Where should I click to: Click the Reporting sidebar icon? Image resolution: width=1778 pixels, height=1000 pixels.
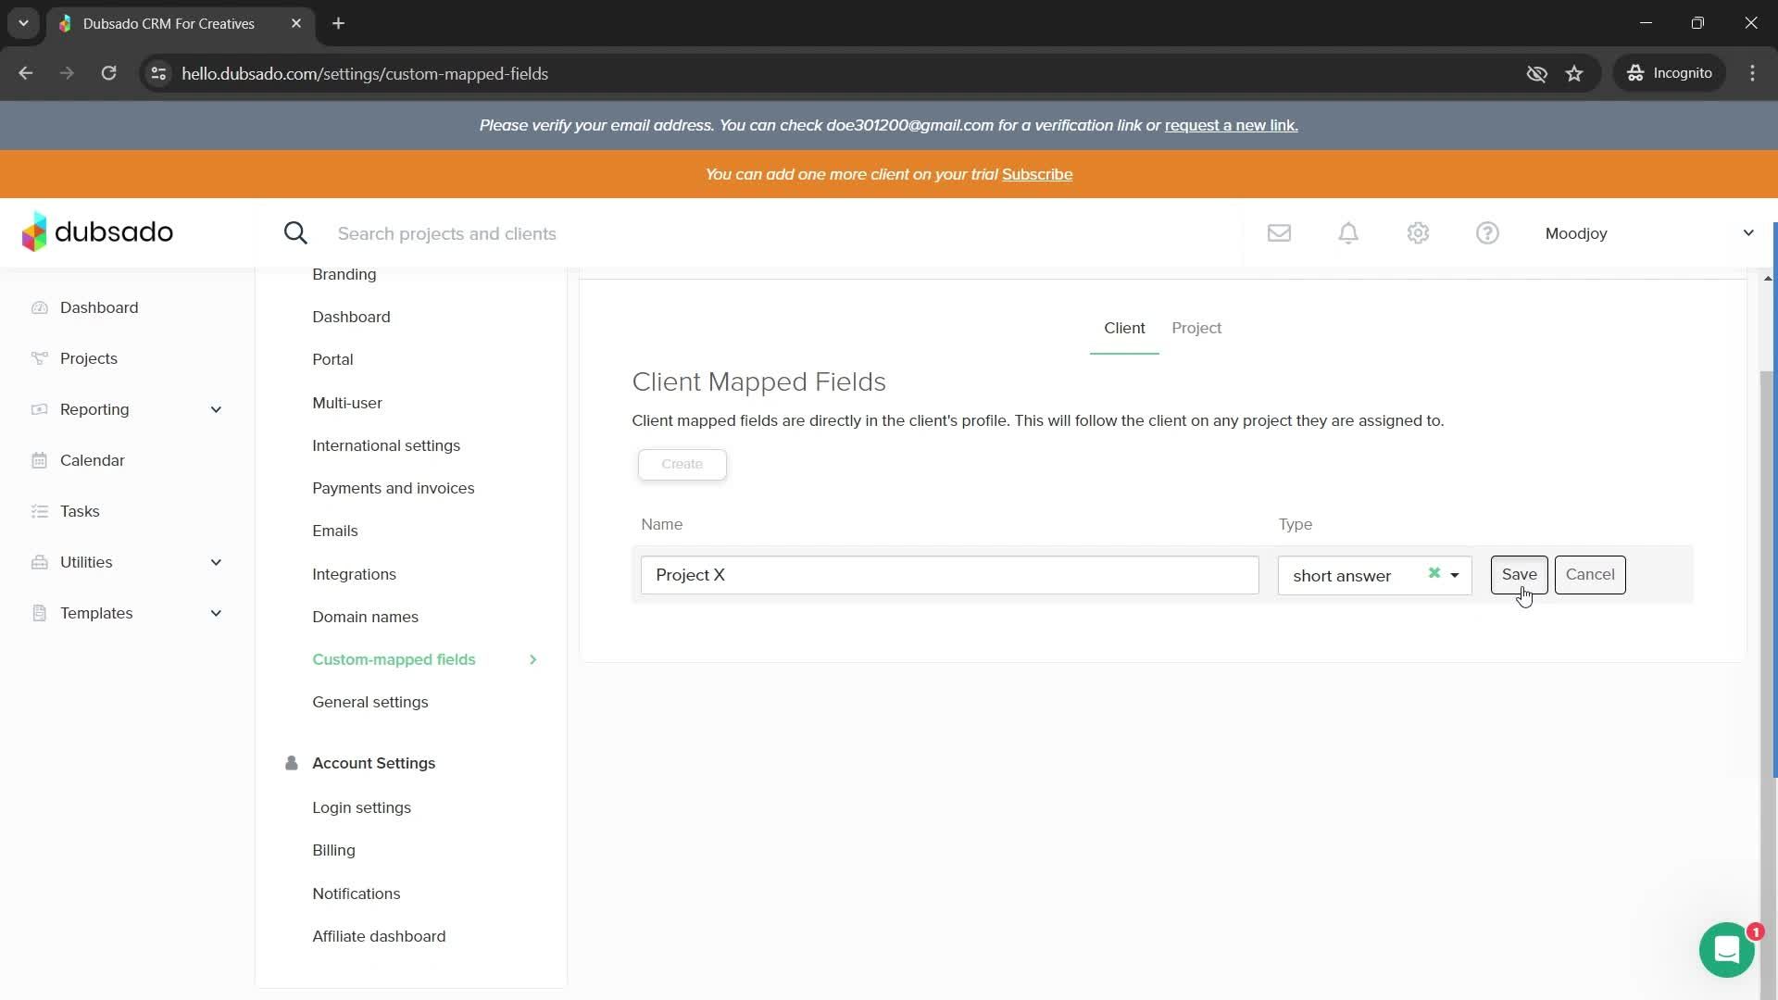point(39,409)
